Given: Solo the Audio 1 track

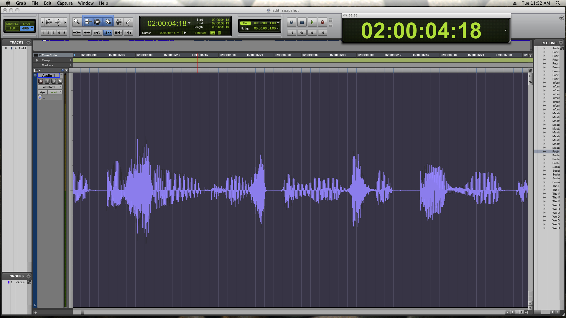Looking at the screenshot, I should pyautogui.click(x=54, y=81).
